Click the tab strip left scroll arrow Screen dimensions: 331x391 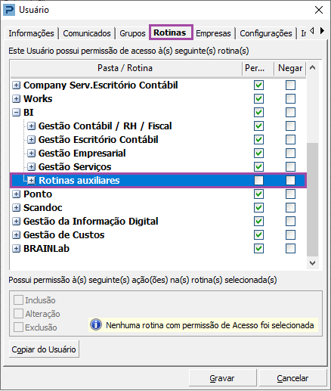tap(312, 31)
